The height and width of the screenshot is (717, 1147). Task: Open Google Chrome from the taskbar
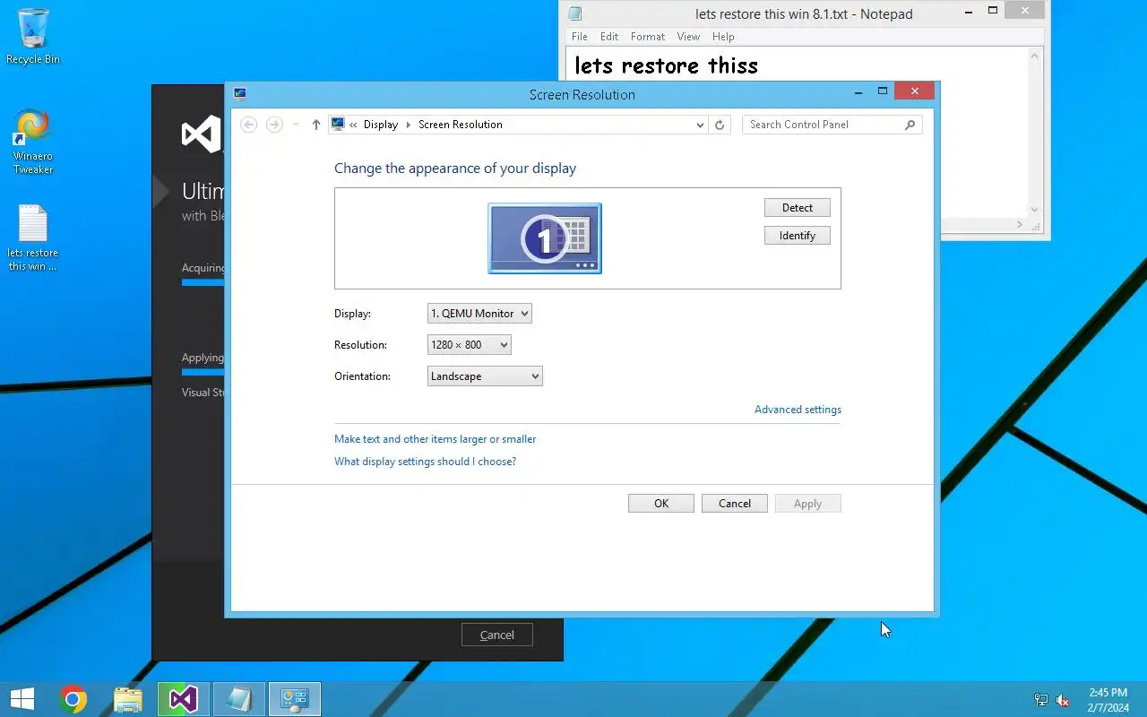(x=73, y=699)
